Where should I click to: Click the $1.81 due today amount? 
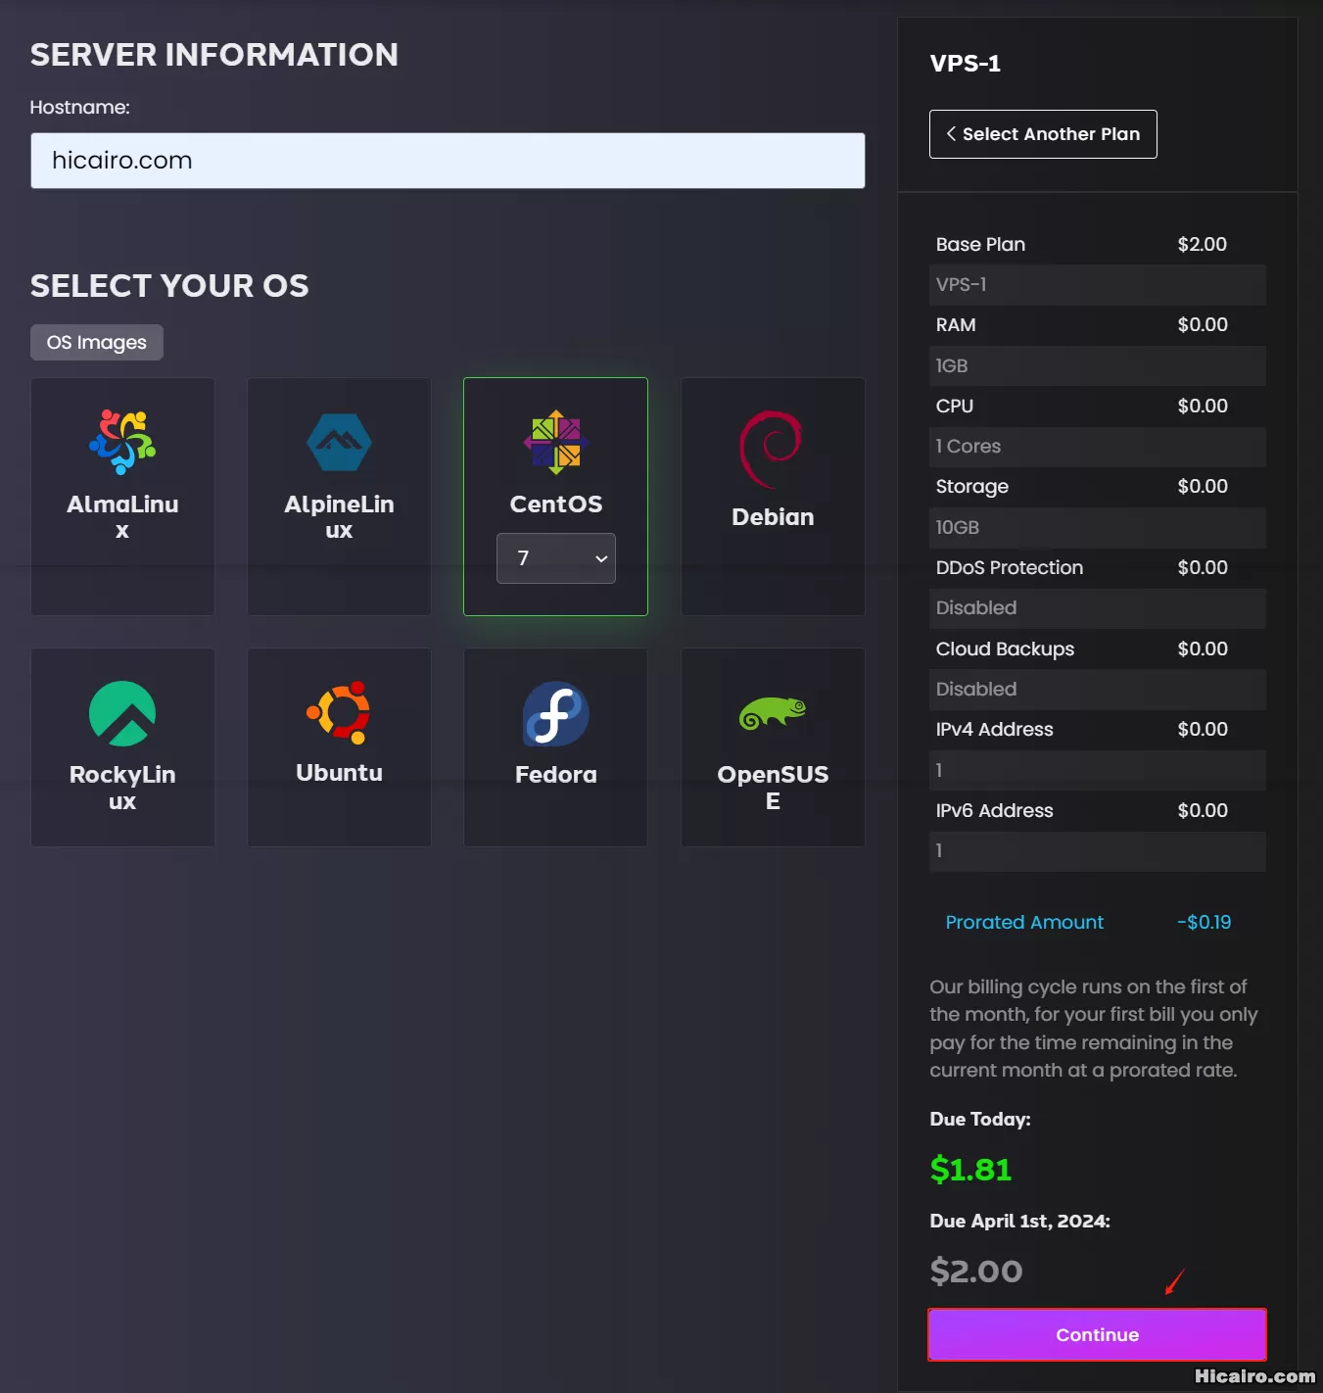tap(970, 1169)
